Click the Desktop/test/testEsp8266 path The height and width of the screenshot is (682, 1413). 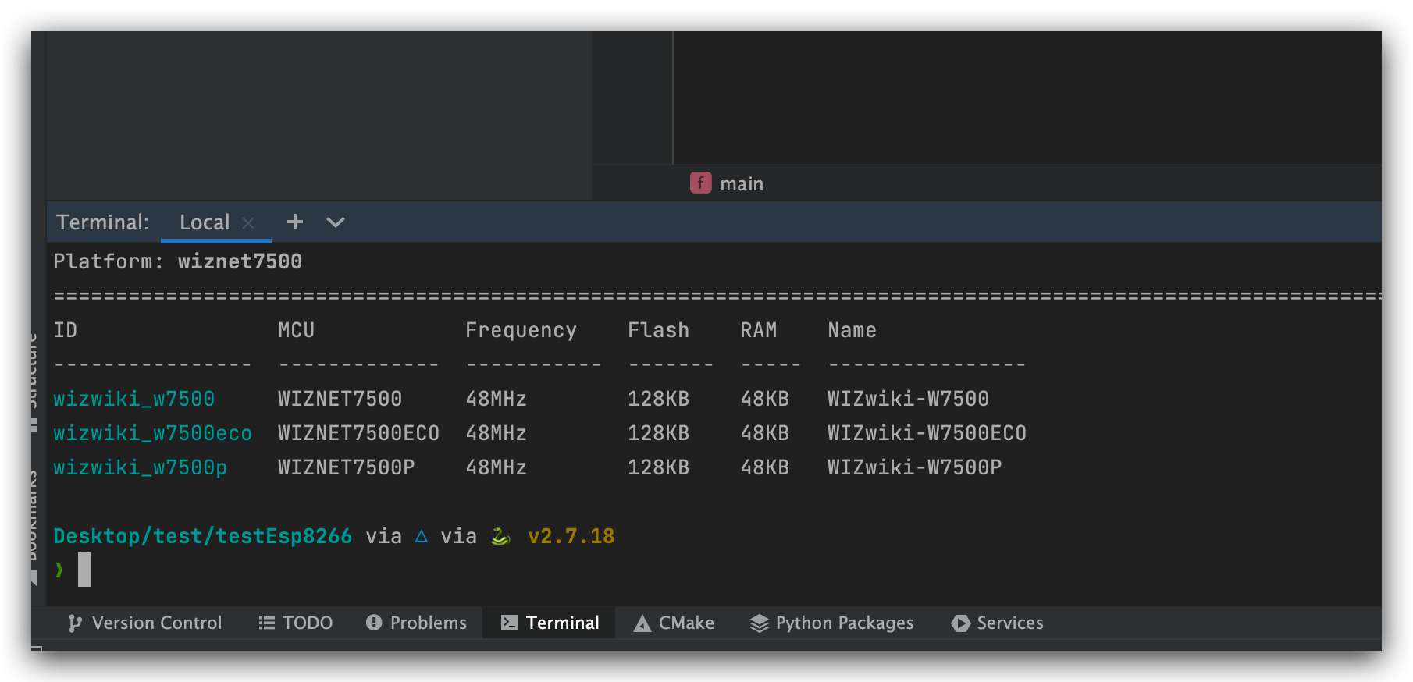coord(202,536)
